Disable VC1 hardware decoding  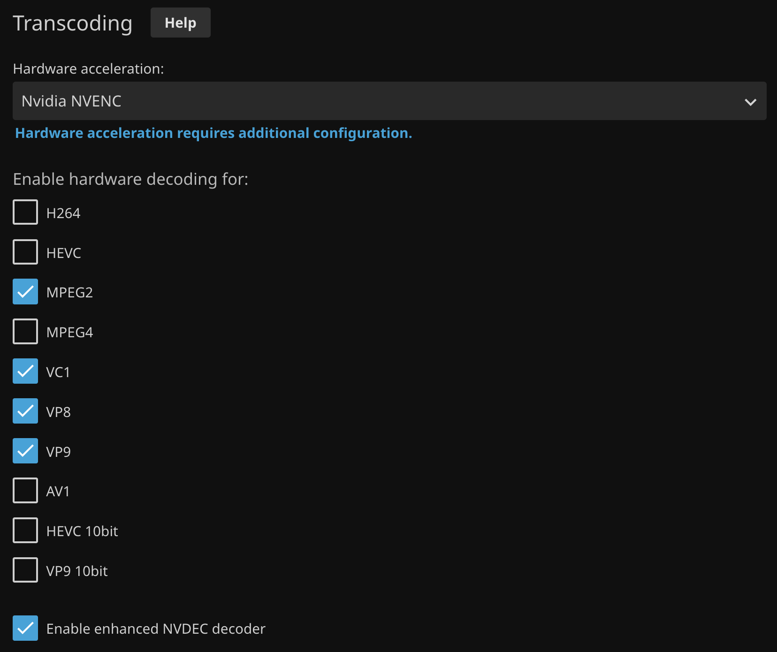(x=25, y=371)
